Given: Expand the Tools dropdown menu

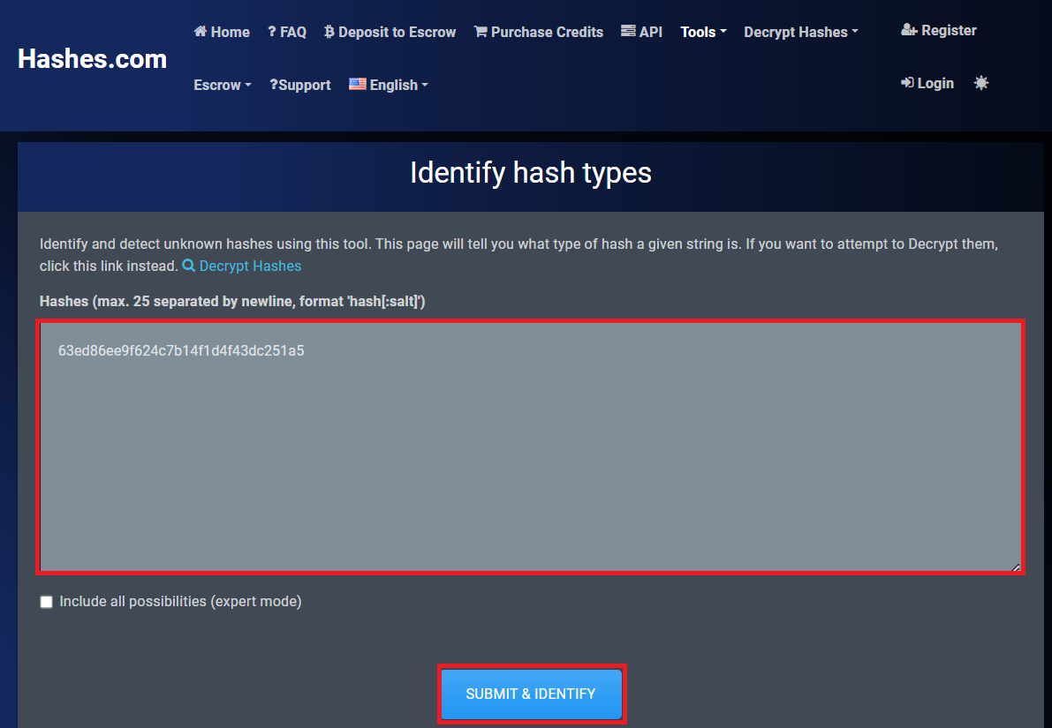Looking at the screenshot, I should (x=703, y=32).
